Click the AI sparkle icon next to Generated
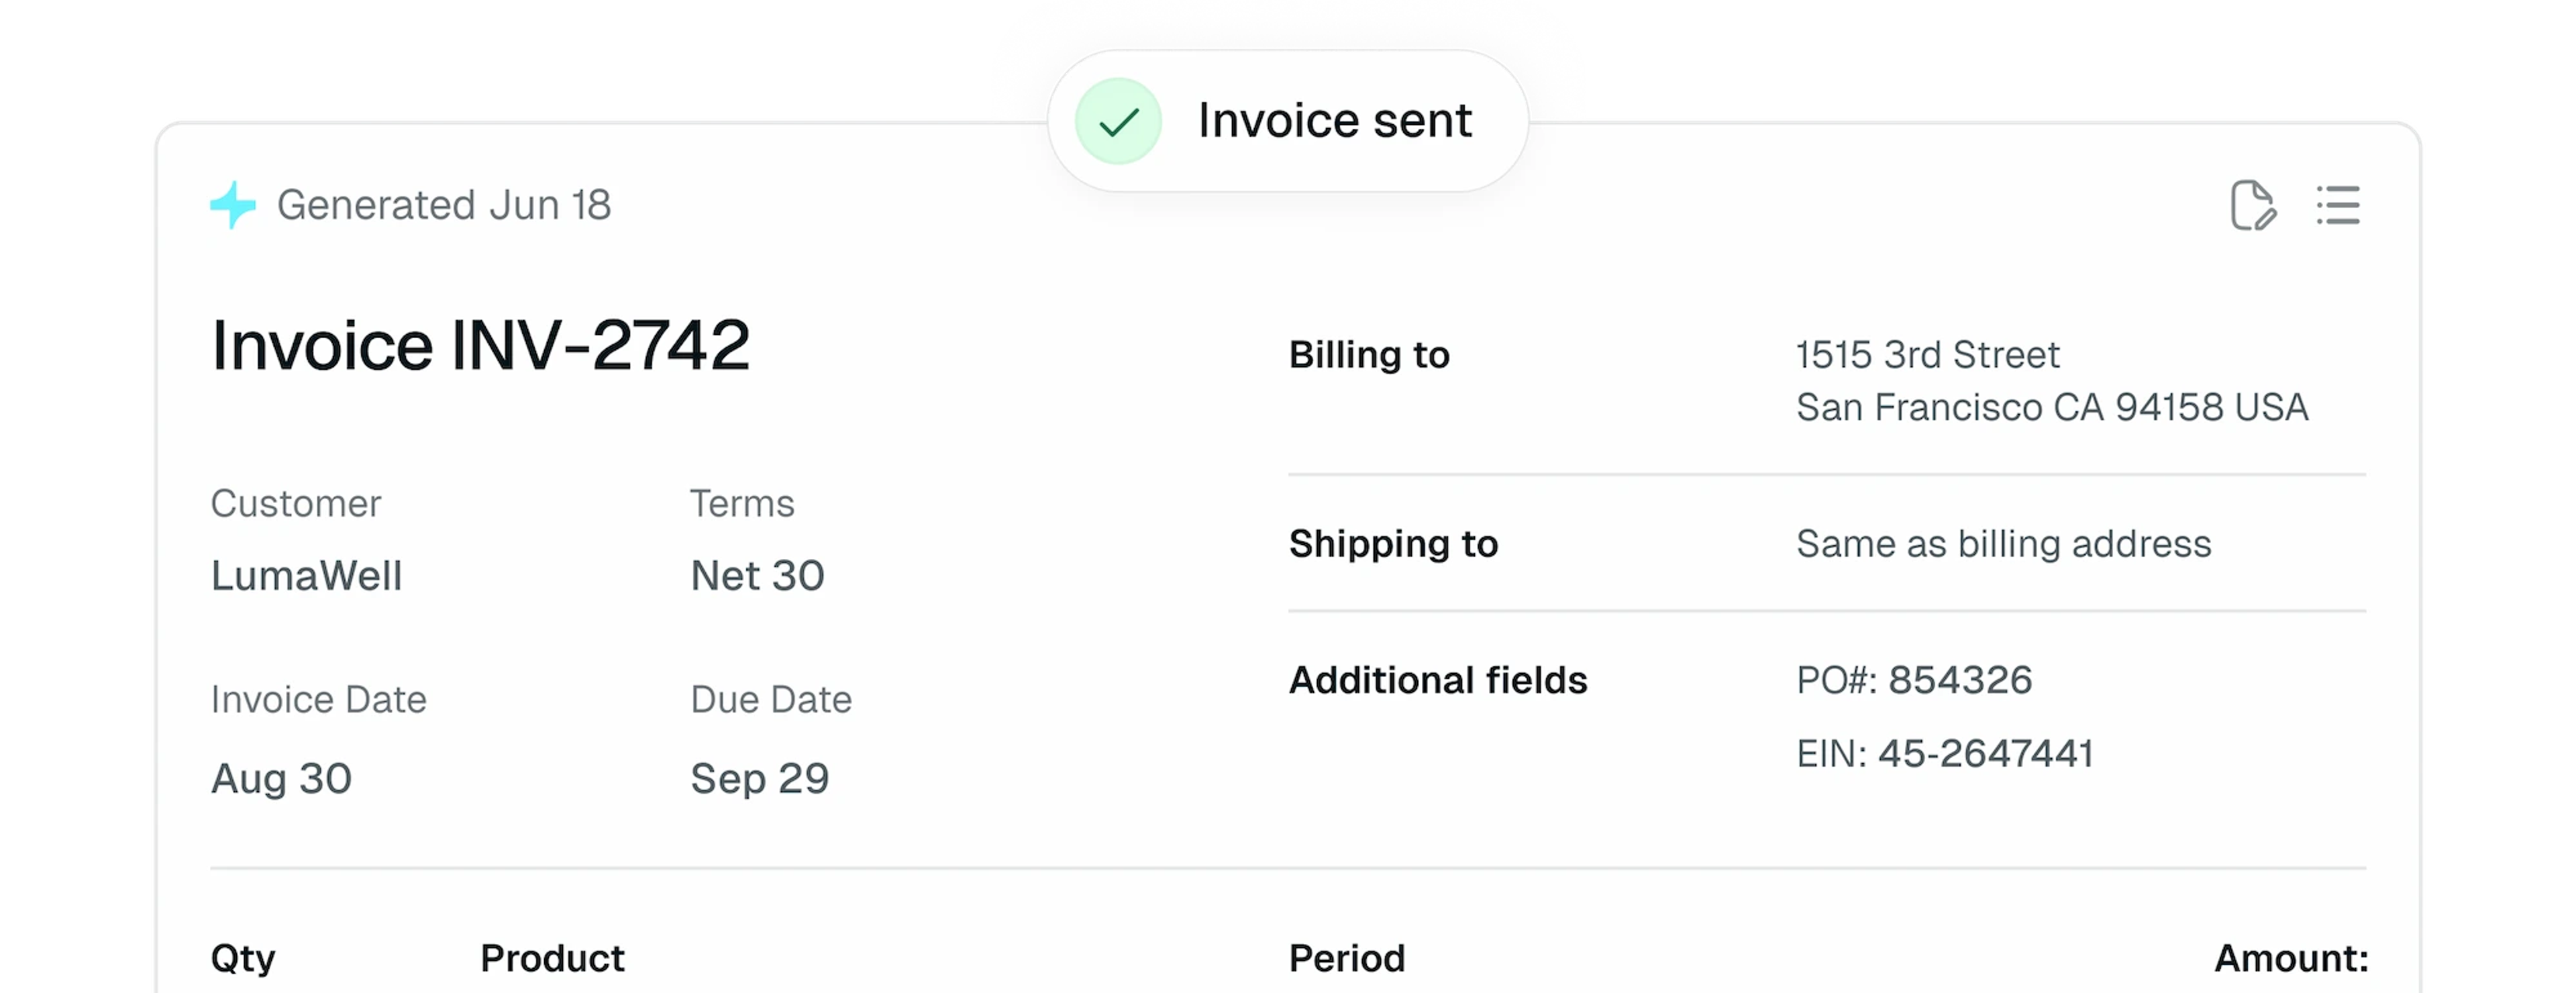This screenshot has height=993, width=2576. (x=231, y=205)
